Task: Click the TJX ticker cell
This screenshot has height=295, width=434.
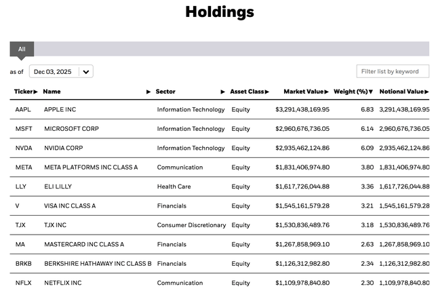Action: [20, 225]
